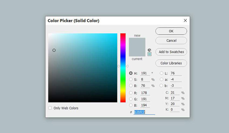Select the L lightness radio button
229x133 pixels.
[161, 73]
